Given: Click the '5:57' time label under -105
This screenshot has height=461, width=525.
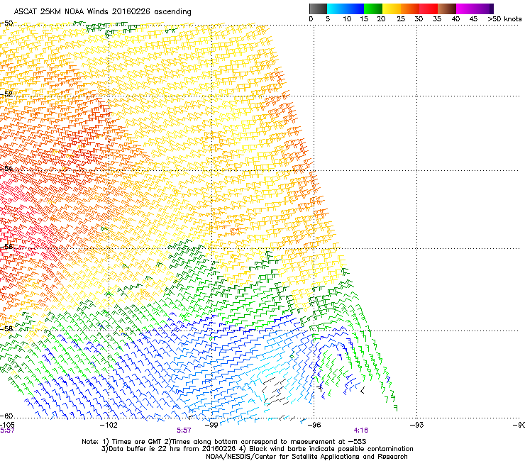Looking at the screenshot, I should click(x=7, y=431).
